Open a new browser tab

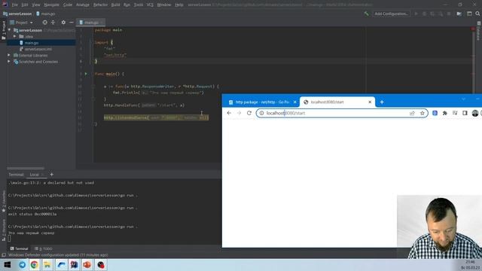pyautogui.click(x=382, y=102)
